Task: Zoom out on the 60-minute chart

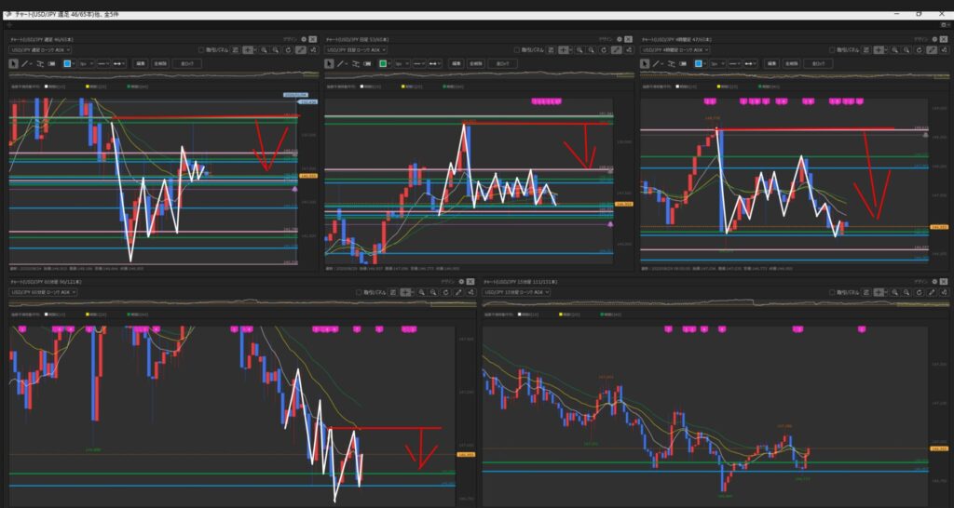Action: point(433,292)
